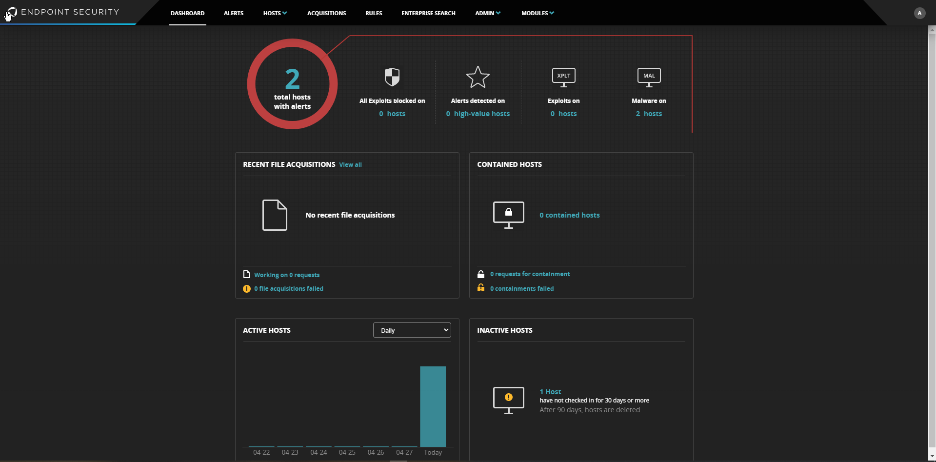936x462 pixels.
Task: Click the XPLT monitor icon
Action: point(563,77)
